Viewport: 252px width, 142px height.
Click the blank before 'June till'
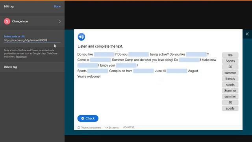pos(143,71)
